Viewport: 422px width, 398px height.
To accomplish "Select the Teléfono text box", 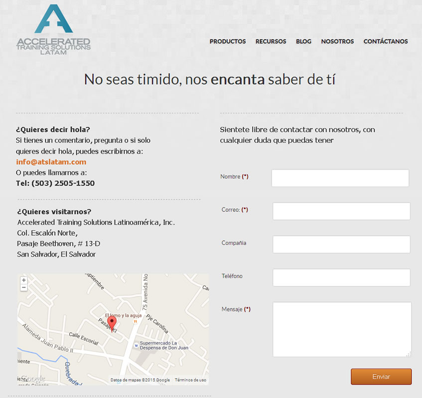I will click(x=341, y=278).
